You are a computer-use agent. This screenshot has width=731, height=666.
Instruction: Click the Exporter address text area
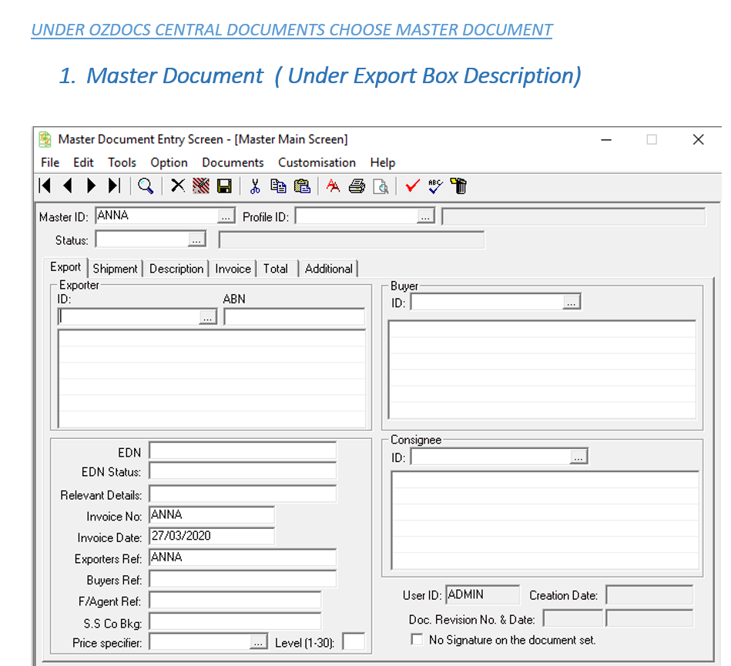click(212, 379)
